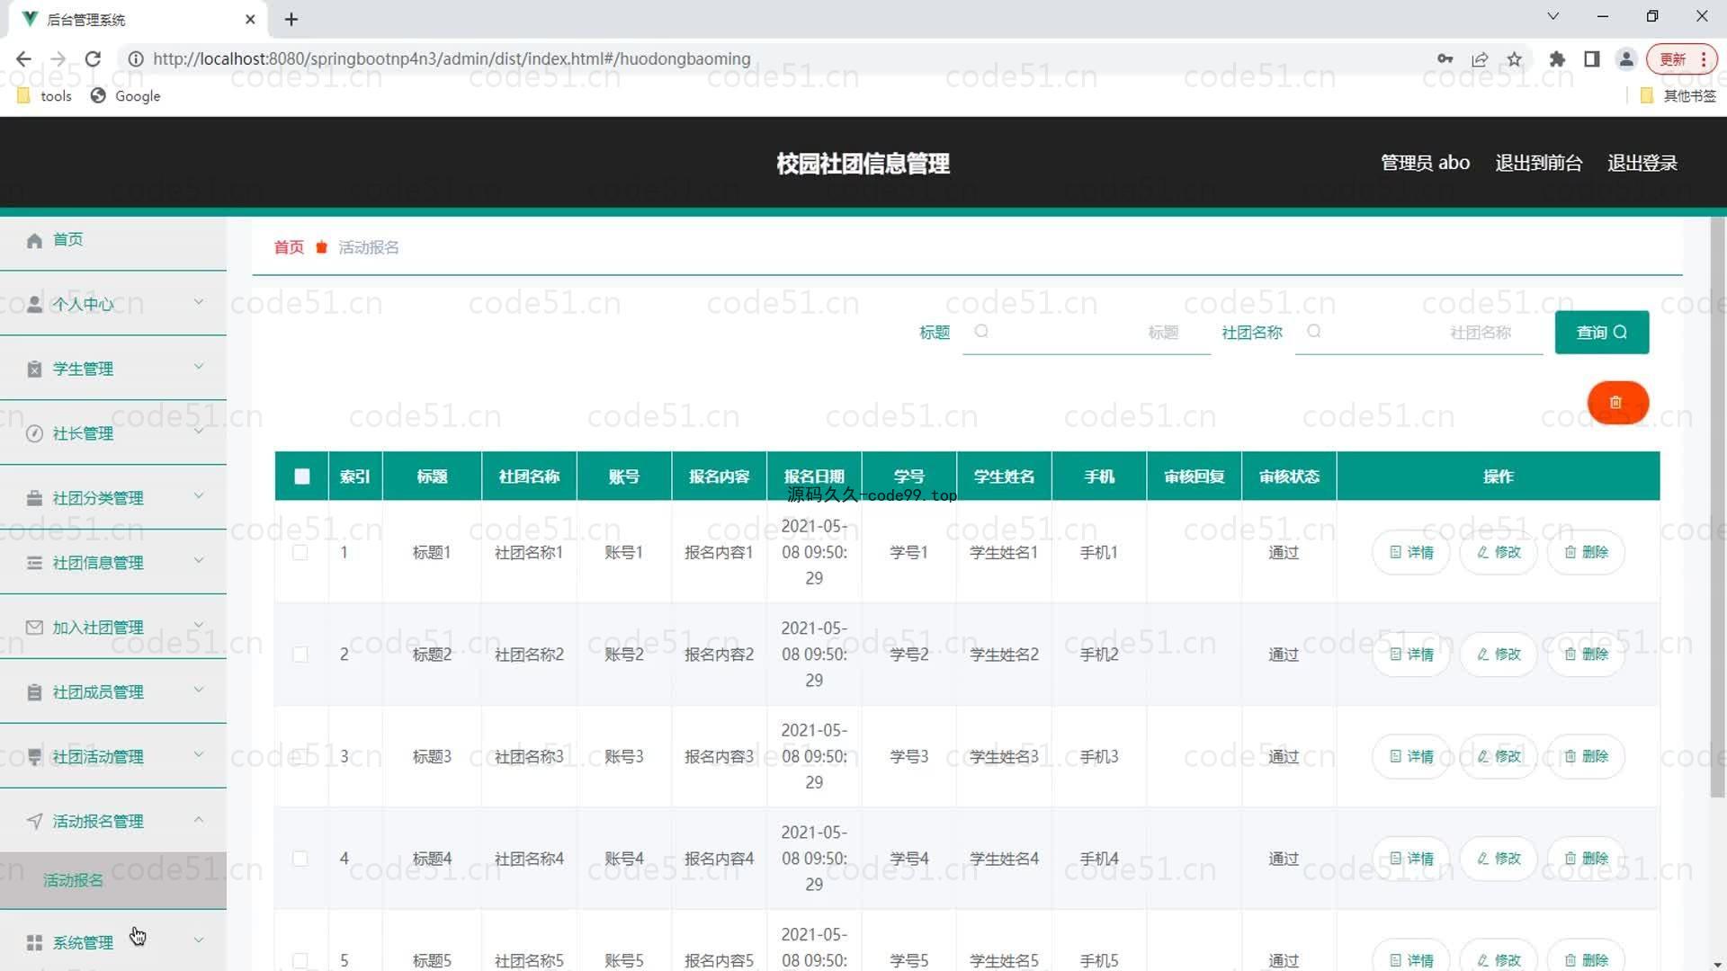Open the tools bookmark folder

pyautogui.click(x=45, y=96)
